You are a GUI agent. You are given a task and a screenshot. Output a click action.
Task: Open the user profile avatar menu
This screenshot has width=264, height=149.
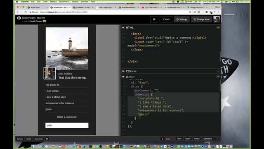[x=217, y=19]
